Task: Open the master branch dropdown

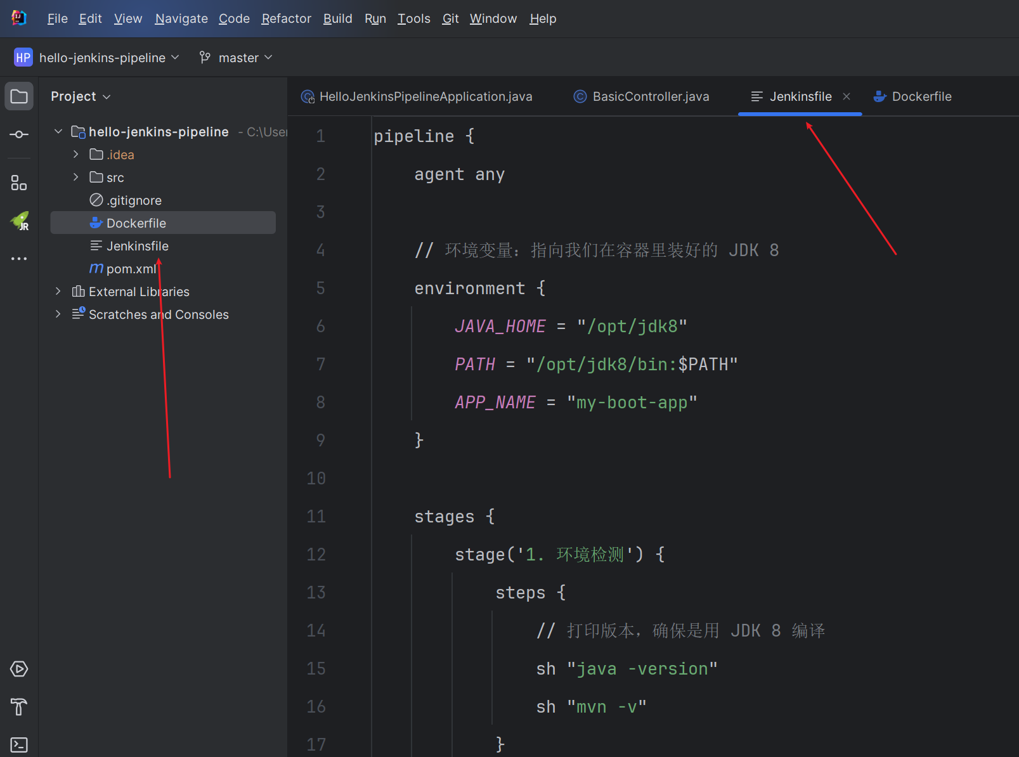Action: tap(245, 58)
